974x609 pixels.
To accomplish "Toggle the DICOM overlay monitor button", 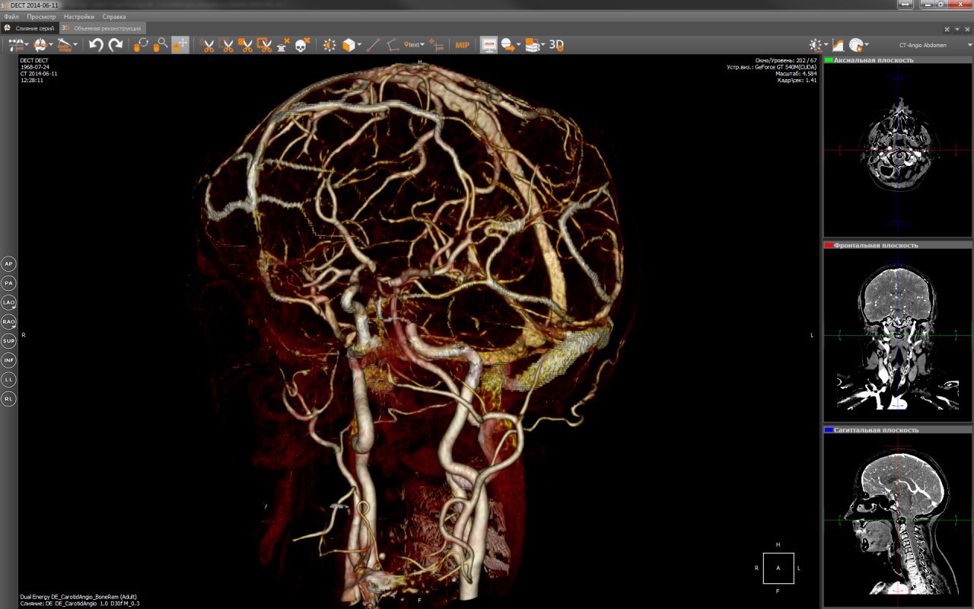I will tap(489, 45).
